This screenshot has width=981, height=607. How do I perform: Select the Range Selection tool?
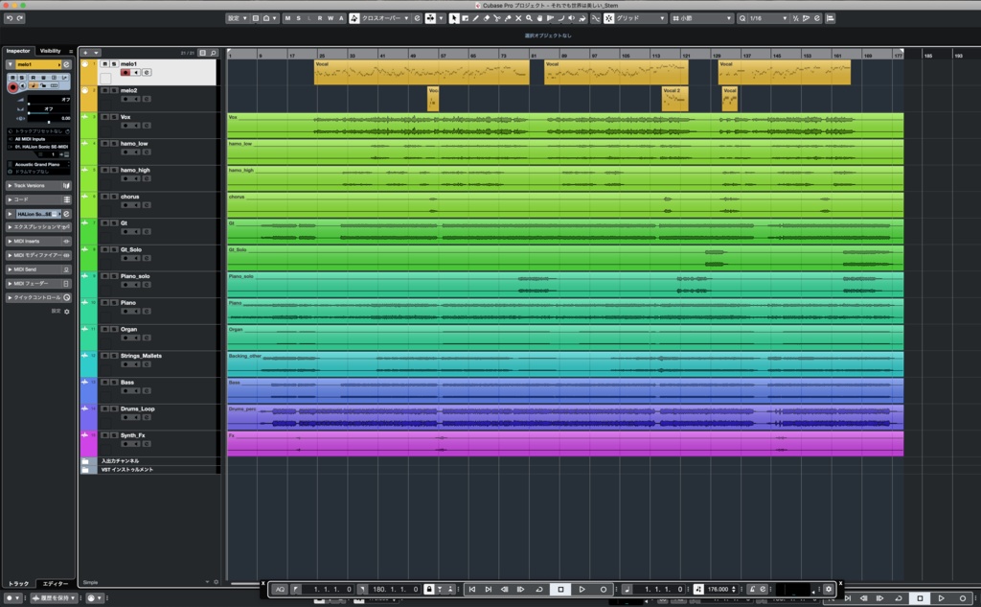pyautogui.click(x=465, y=18)
